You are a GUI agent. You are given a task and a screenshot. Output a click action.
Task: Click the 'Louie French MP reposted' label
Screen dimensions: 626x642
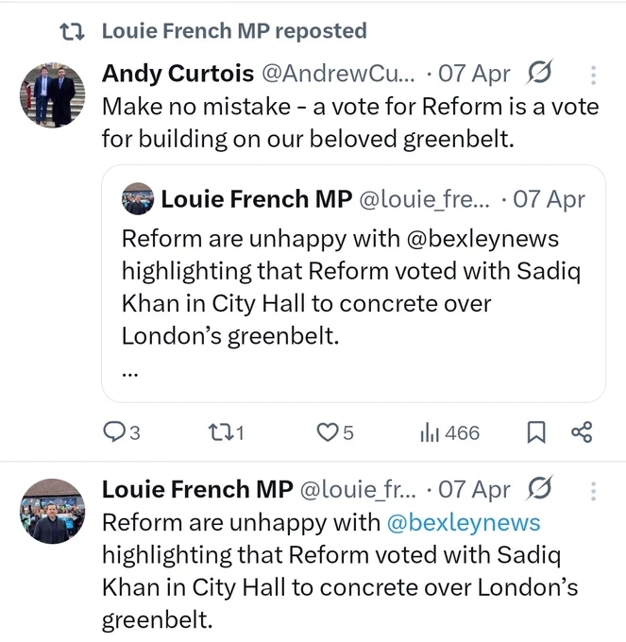point(234,31)
